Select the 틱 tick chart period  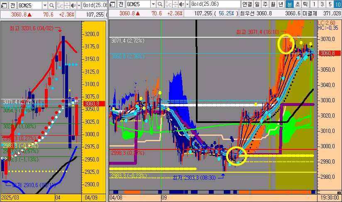(305, 4)
